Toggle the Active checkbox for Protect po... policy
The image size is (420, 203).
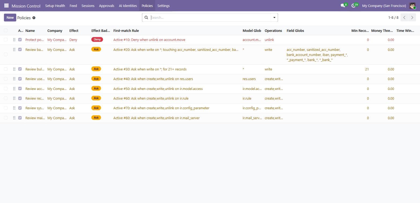(x=20, y=40)
